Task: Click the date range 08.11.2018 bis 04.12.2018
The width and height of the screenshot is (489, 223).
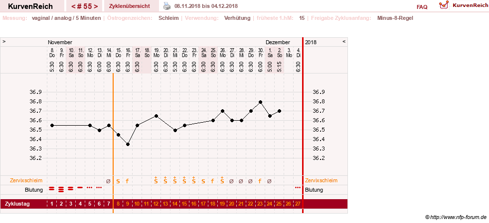Action: click(x=206, y=6)
